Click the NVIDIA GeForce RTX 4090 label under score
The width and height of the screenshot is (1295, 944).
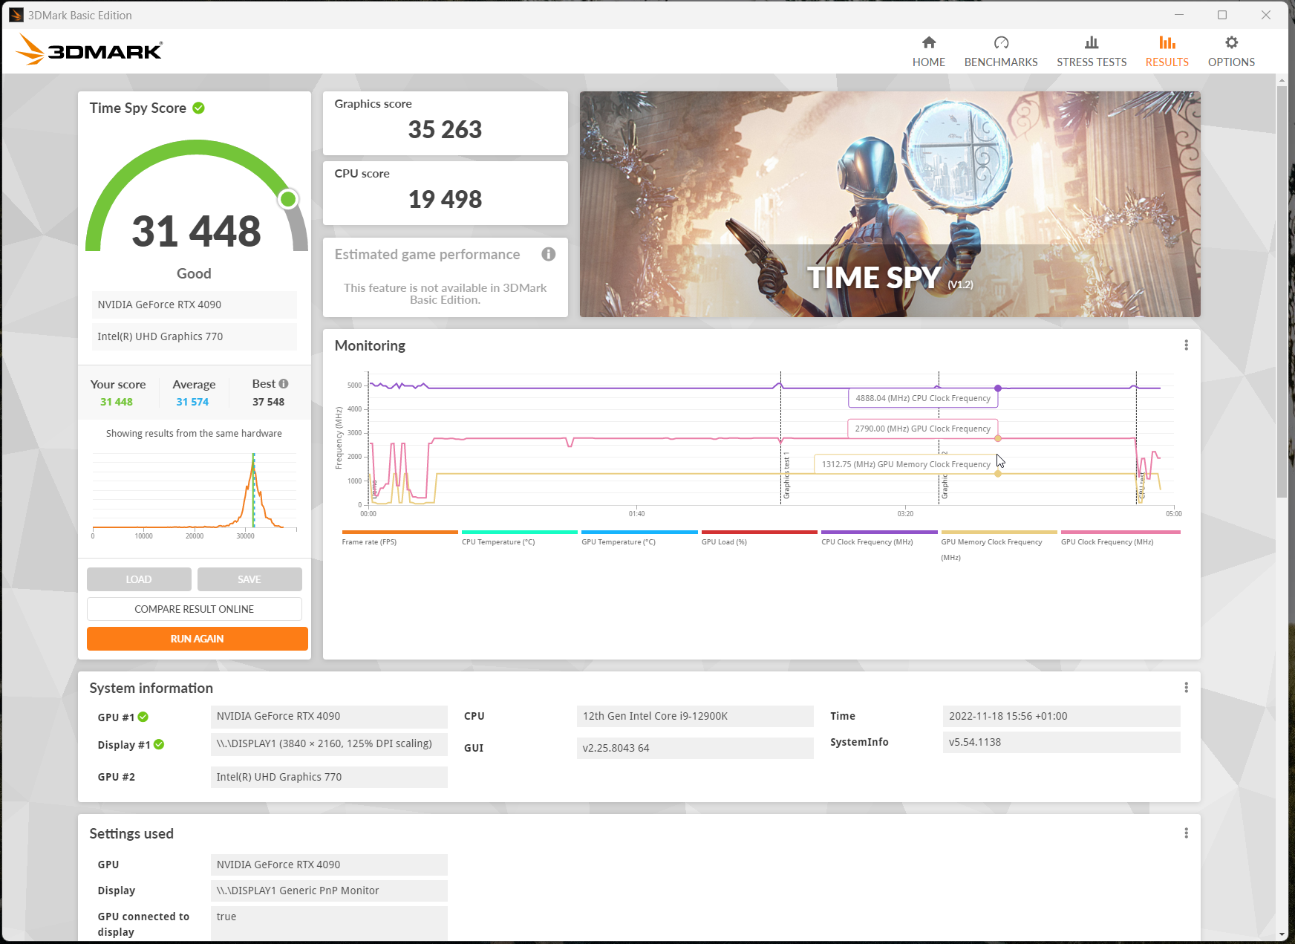point(195,305)
